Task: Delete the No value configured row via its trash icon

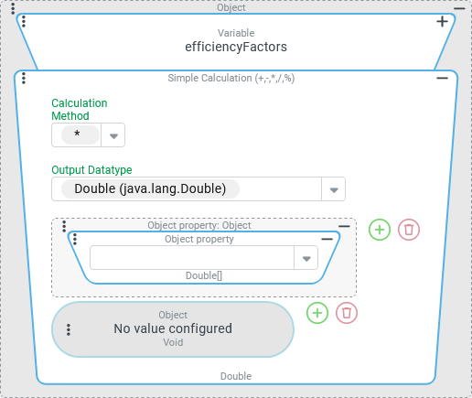Action: coord(347,313)
